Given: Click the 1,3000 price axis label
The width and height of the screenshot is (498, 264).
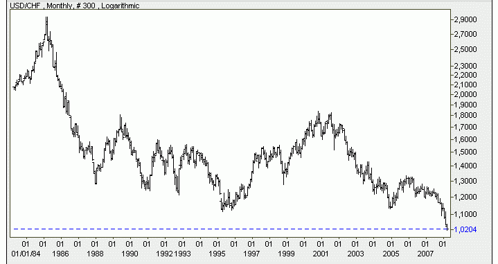Looking at the screenshot, I should click(465, 182).
